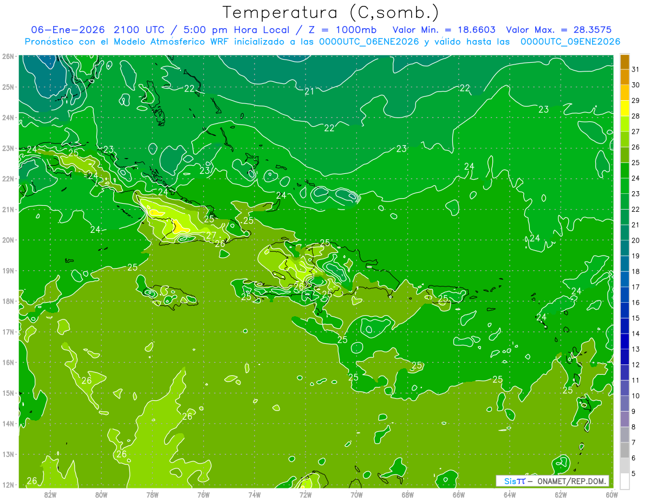Pick the green swatch between 23 and 24
The height and width of the screenshot is (502, 650).
[625, 186]
